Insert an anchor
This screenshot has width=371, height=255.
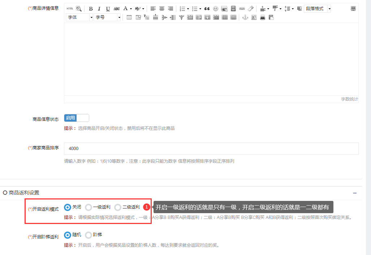(x=245, y=17)
